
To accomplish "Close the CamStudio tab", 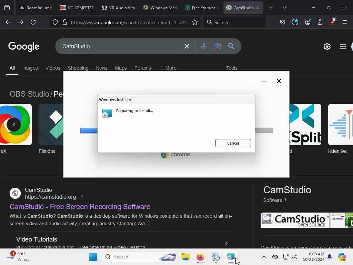I will click(258, 8).
